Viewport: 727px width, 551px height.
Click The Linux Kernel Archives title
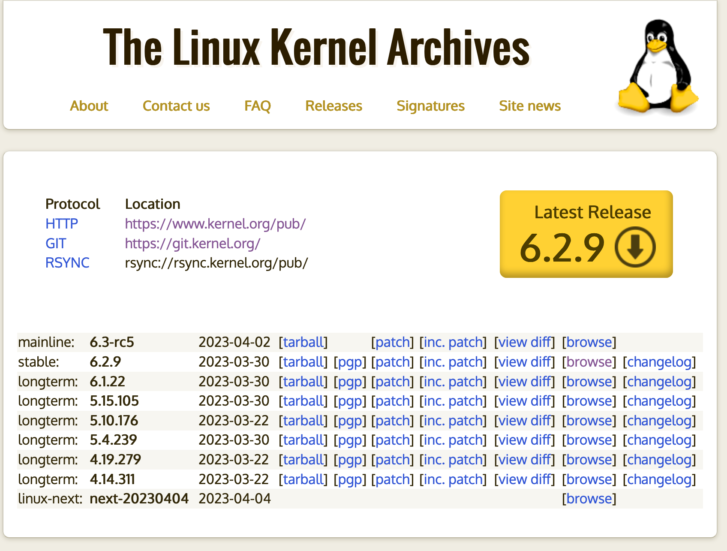point(317,47)
